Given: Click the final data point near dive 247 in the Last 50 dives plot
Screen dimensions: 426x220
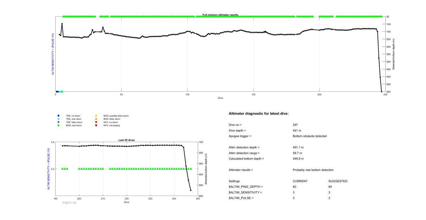Looking at the screenshot, I should click(191, 190).
